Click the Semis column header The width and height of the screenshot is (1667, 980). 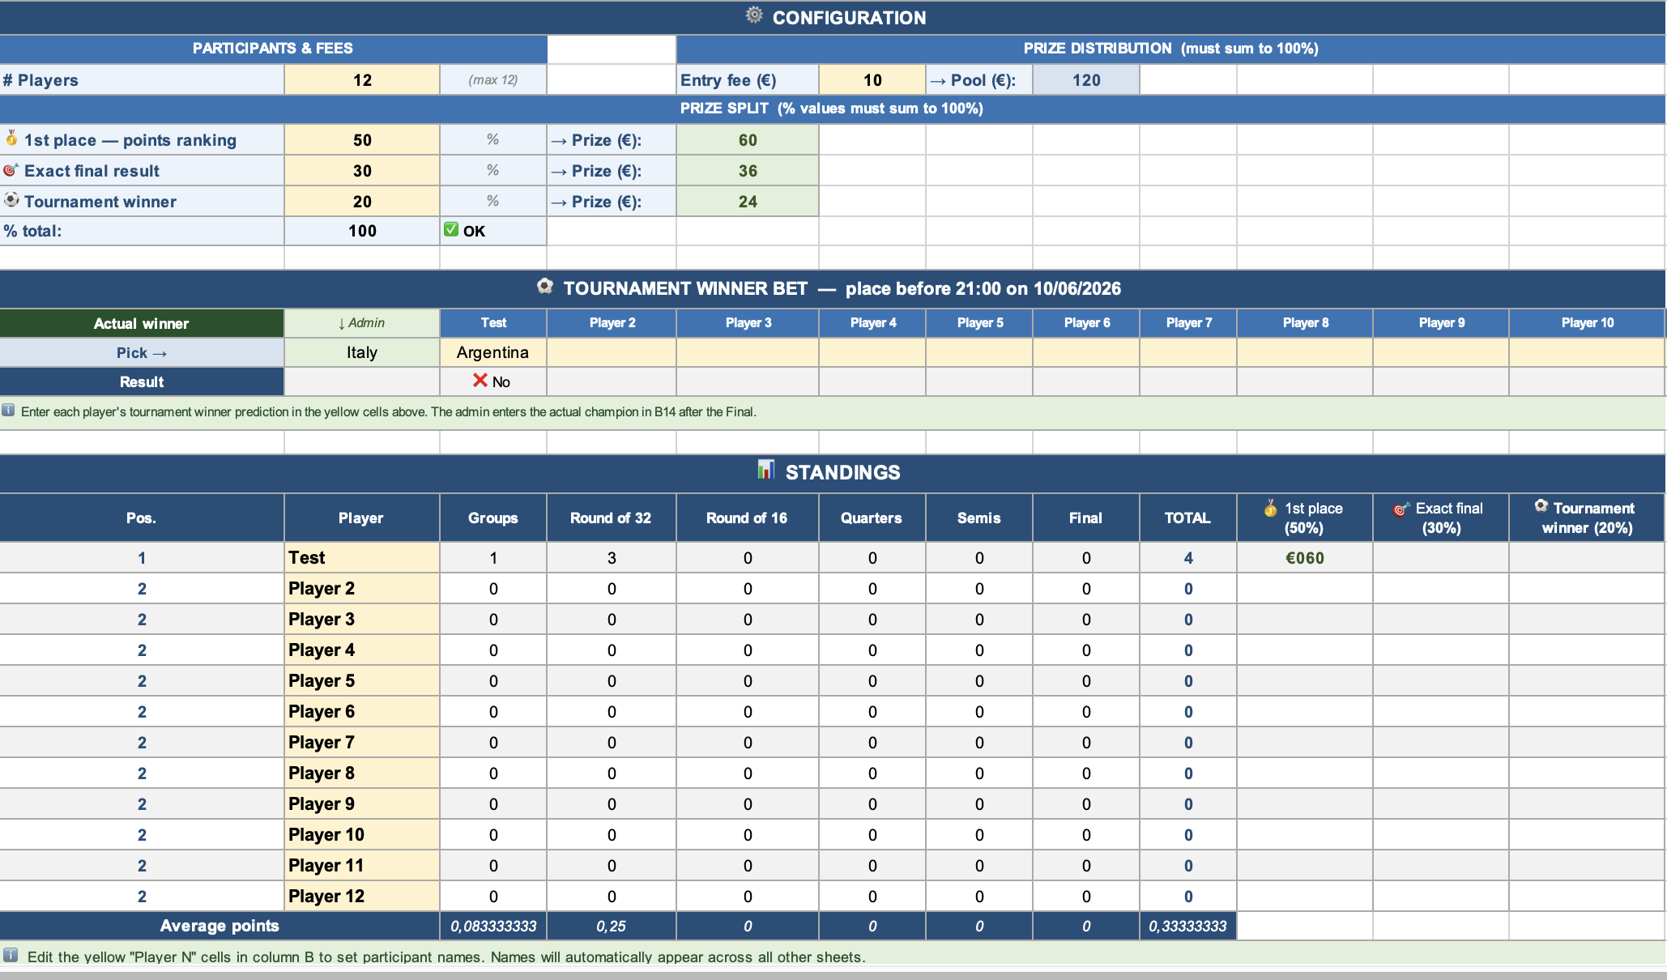(x=979, y=518)
